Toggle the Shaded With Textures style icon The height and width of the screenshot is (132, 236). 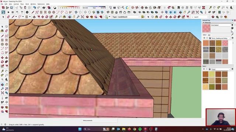click(98, 12)
